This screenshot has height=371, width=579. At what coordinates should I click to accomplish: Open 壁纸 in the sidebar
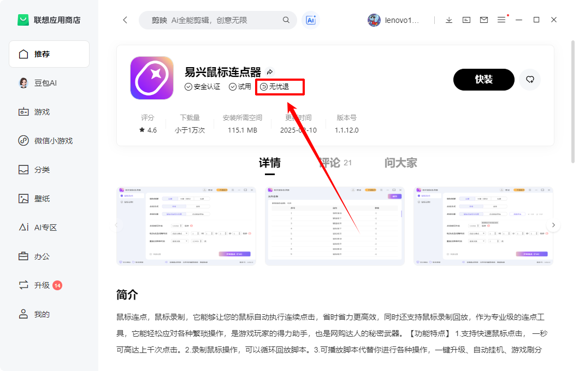(49, 199)
